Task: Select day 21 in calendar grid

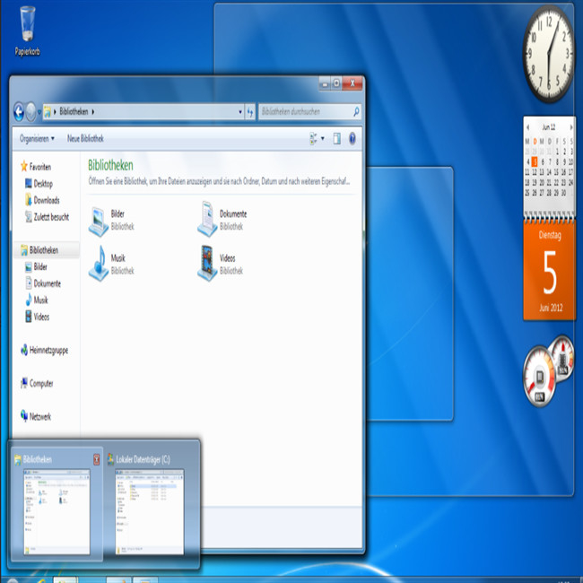Action: point(549,182)
